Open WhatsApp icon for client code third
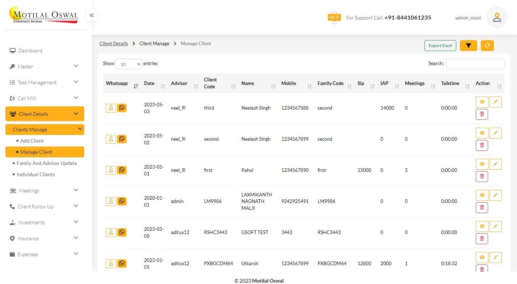This screenshot has height=284, width=517. pos(122,108)
